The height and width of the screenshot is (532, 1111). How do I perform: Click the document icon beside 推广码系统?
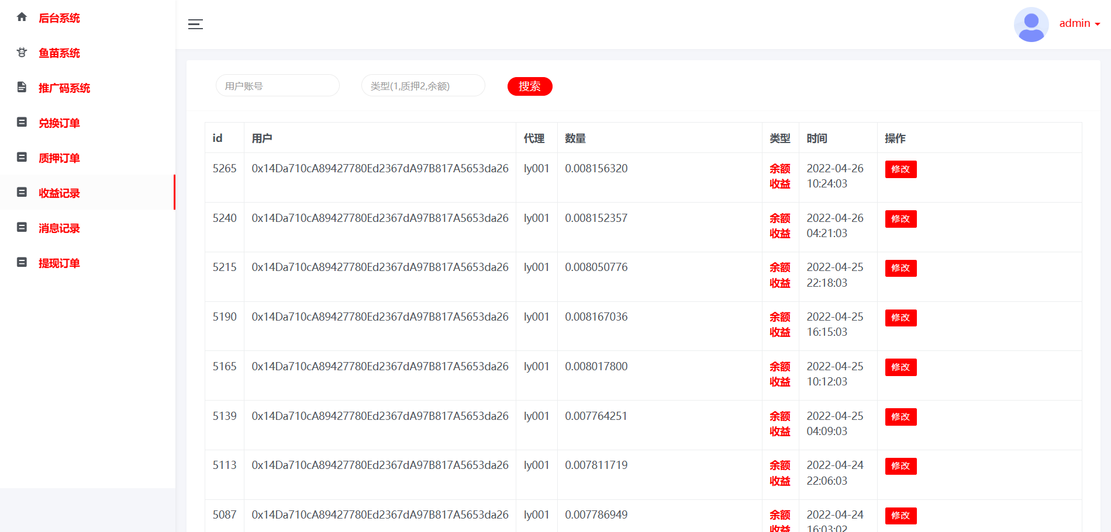22,88
